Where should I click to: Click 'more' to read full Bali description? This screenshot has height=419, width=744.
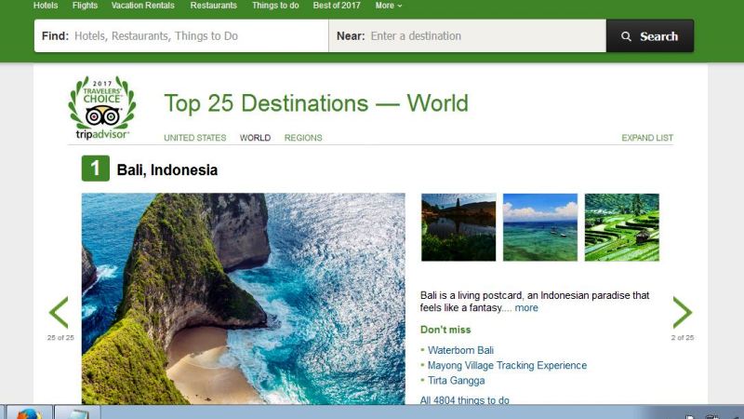point(526,308)
